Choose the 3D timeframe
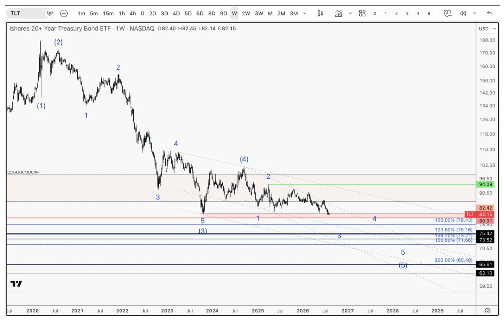The height and width of the screenshot is (320, 504). (164, 13)
